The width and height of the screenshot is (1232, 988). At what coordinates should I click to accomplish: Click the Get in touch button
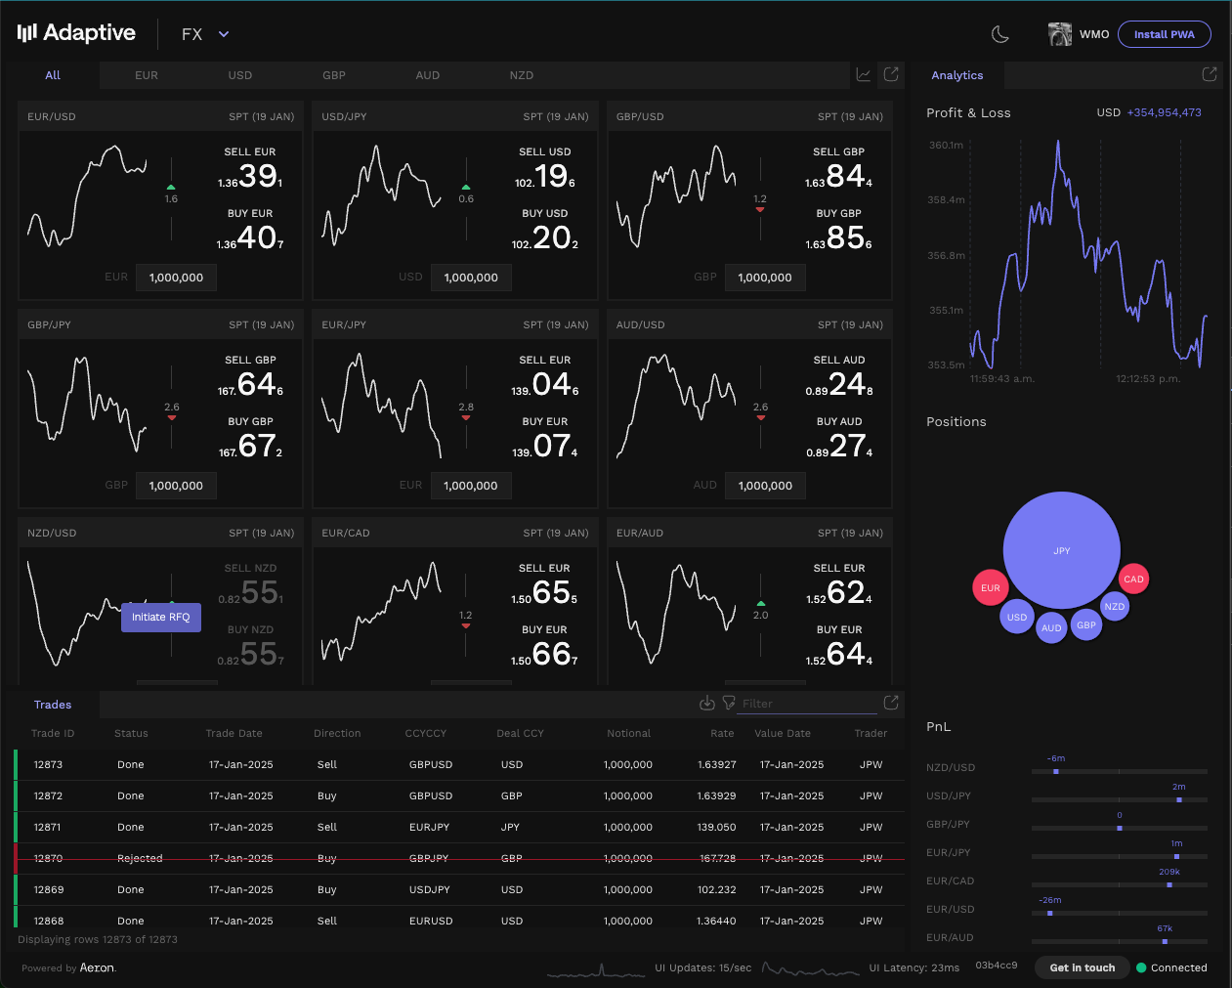tap(1082, 967)
